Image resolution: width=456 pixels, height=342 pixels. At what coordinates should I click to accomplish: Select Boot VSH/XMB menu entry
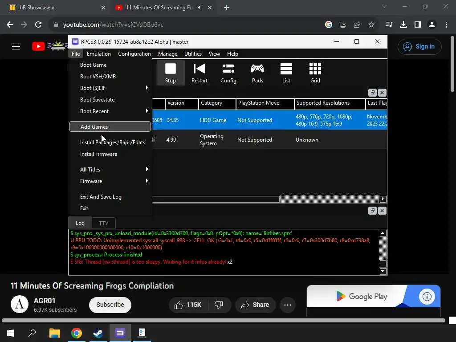[110, 77]
